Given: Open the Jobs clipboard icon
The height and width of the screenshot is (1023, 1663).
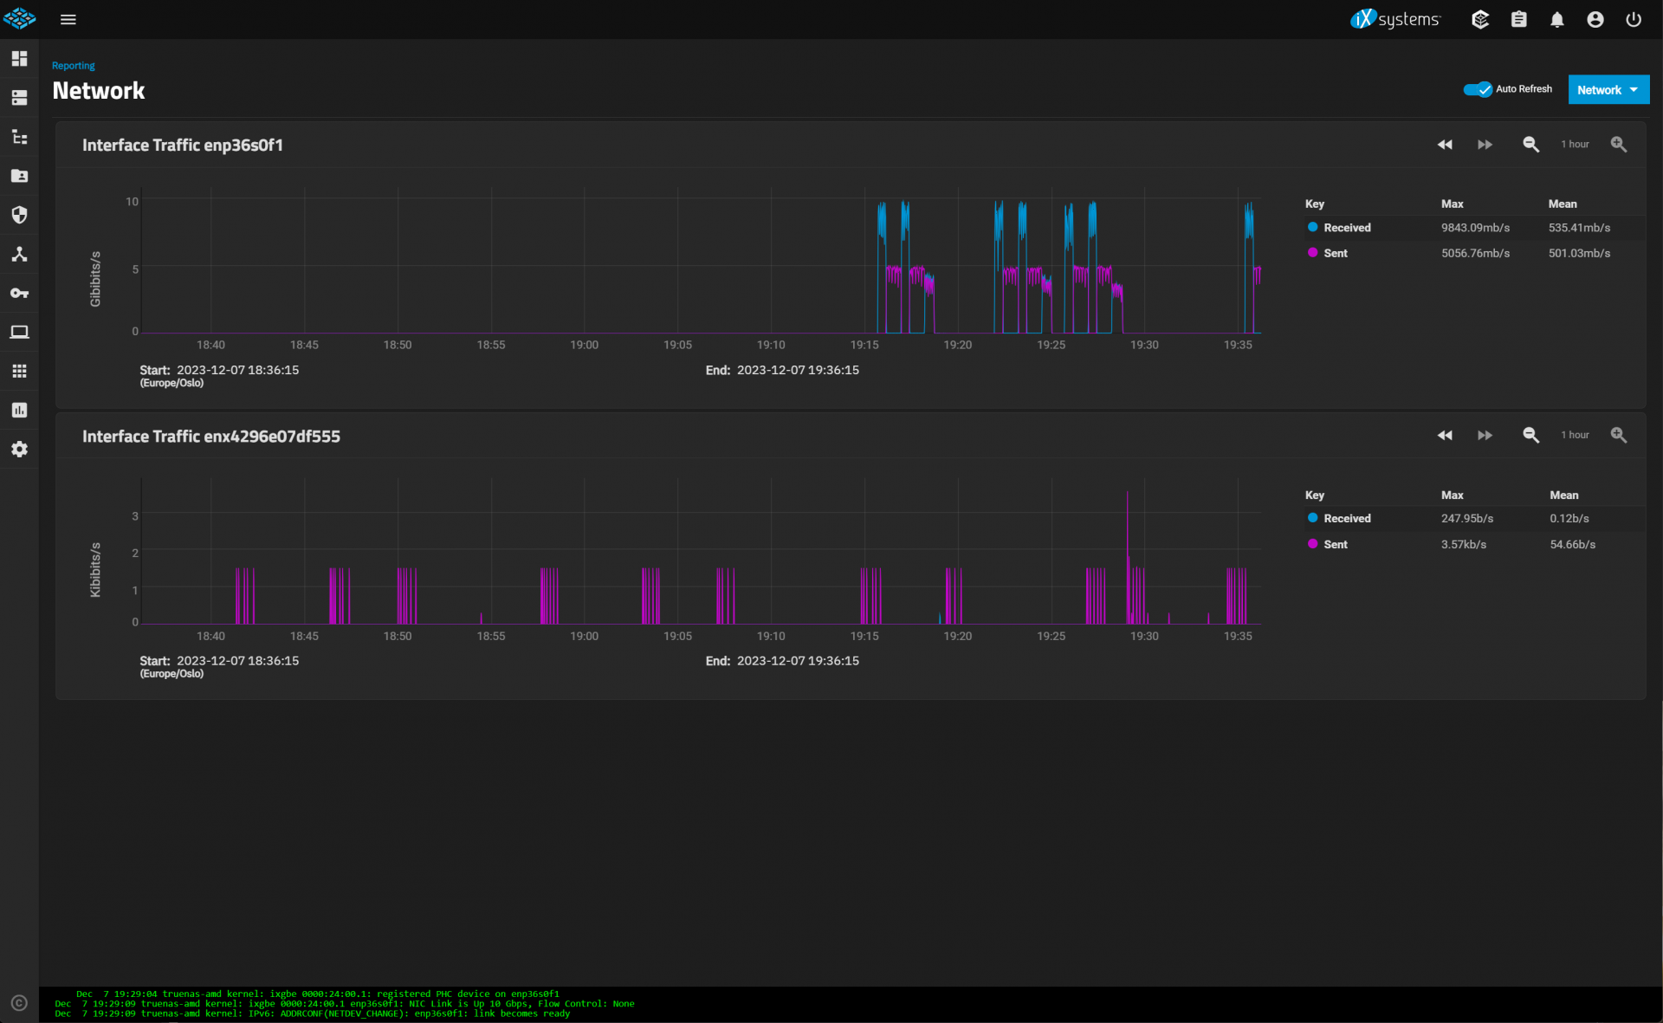Looking at the screenshot, I should point(1519,19).
